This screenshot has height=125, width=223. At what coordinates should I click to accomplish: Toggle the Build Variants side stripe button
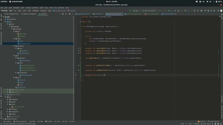coord(1,92)
